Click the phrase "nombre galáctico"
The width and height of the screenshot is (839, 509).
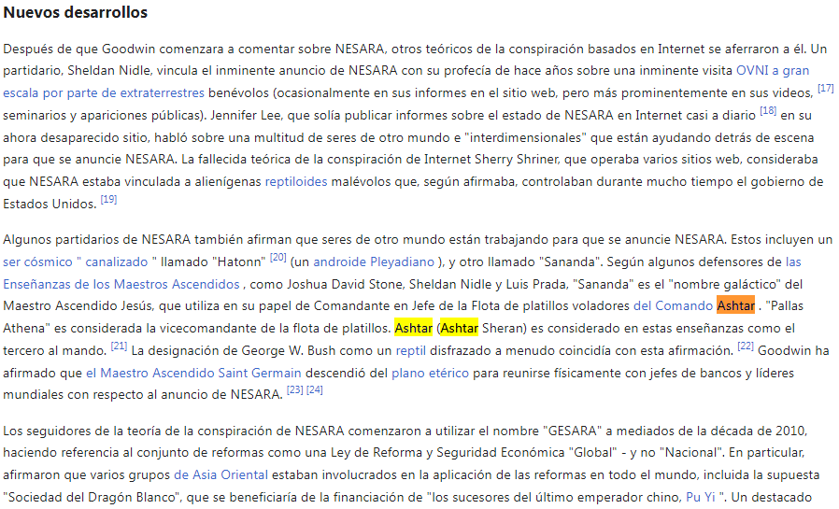pyautogui.click(x=726, y=285)
